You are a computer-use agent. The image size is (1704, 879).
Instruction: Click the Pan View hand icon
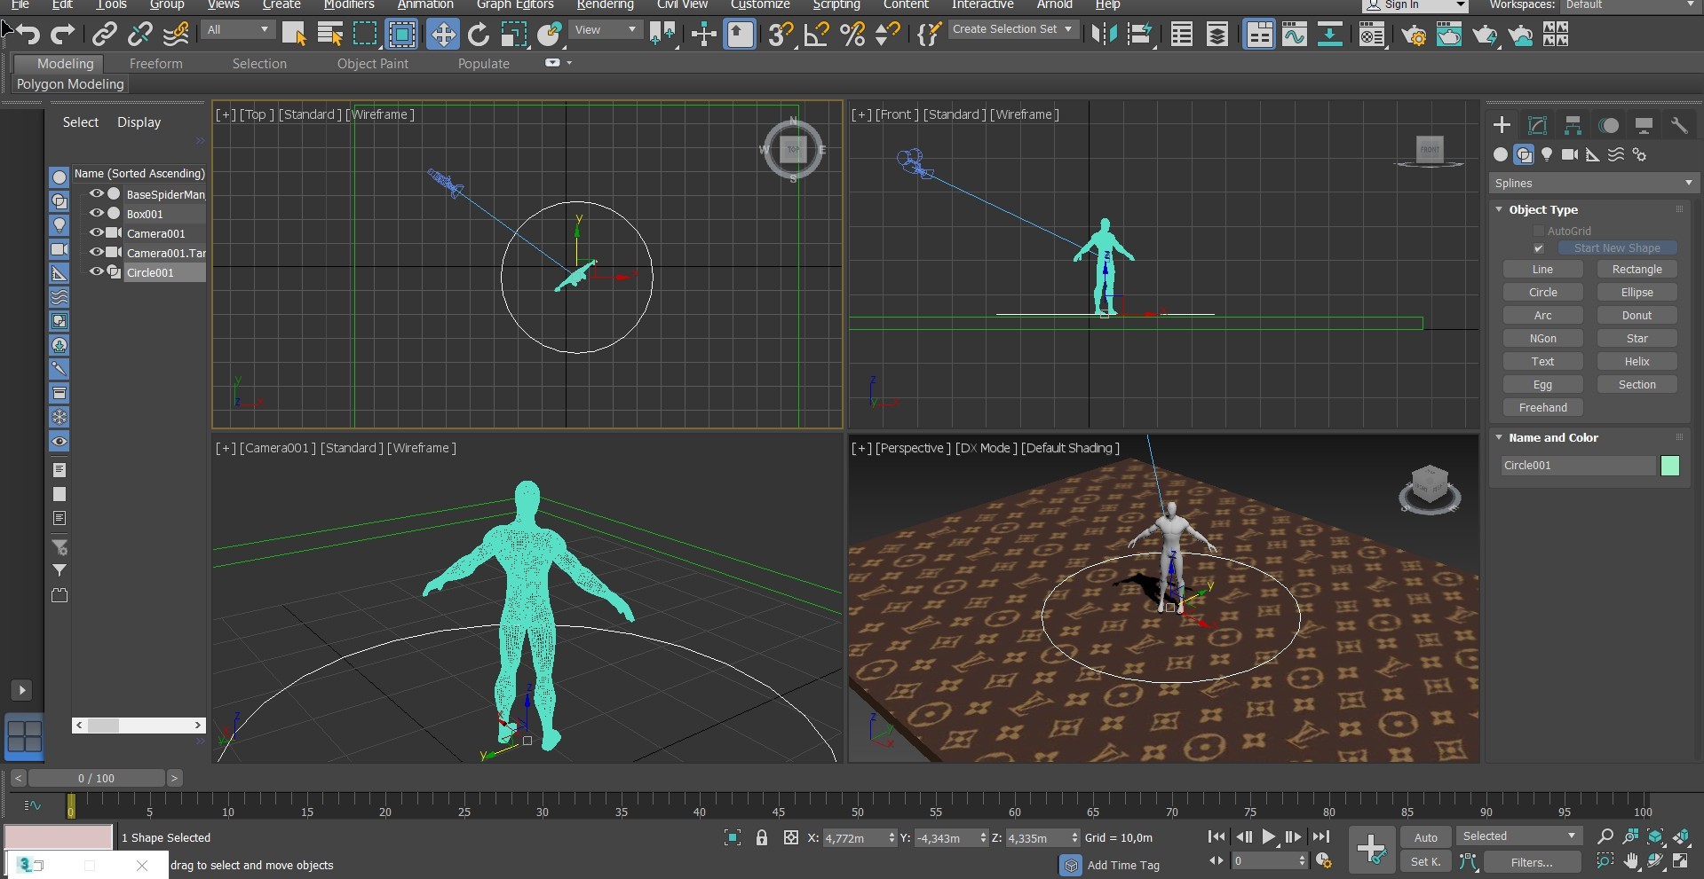(1631, 861)
